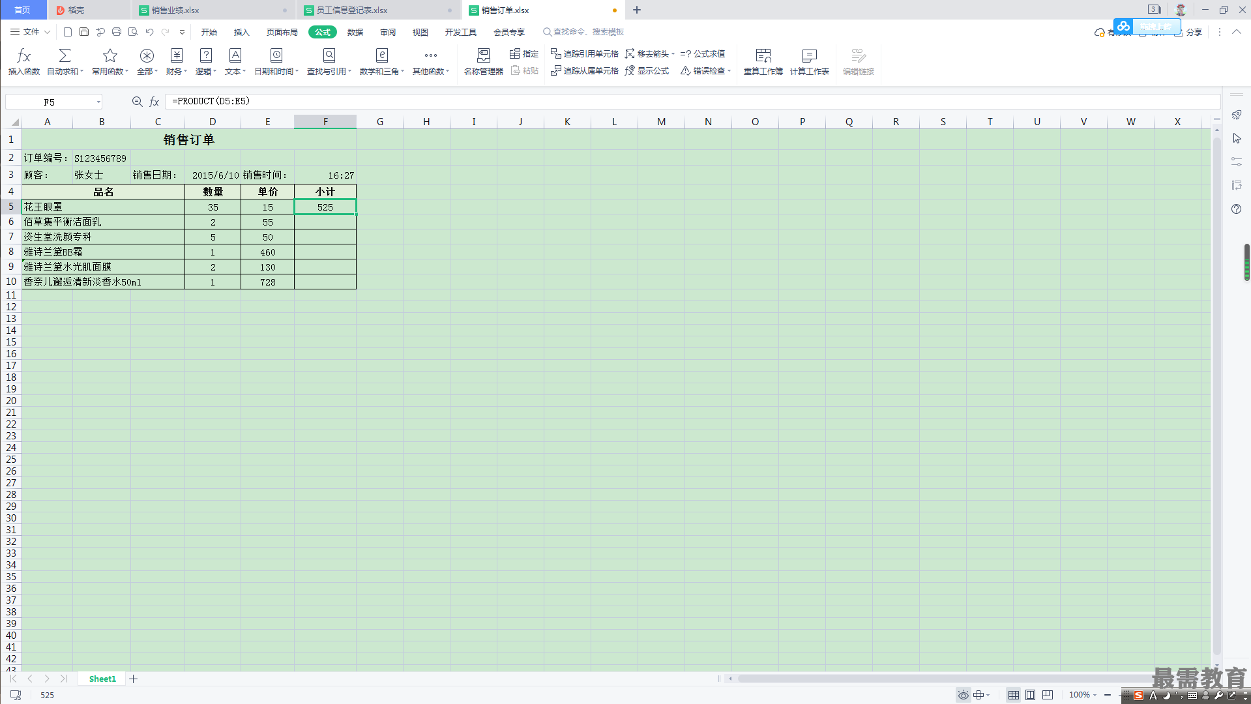The width and height of the screenshot is (1251, 704).
Task: Select the Sheet1 tab
Action: click(x=102, y=679)
